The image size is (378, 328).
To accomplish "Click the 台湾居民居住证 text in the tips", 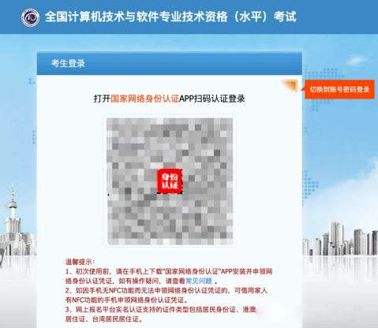I will [115, 319].
